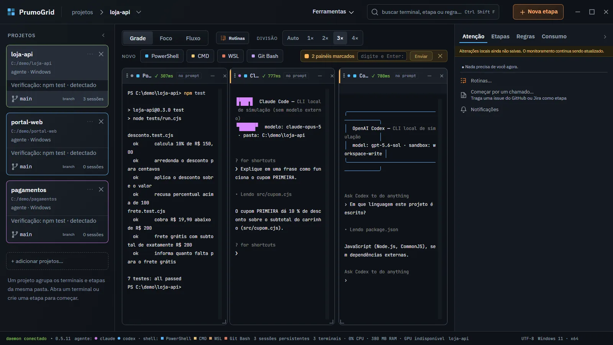Switch to Foco view
The height and width of the screenshot is (345, 613).
point(166,38)
